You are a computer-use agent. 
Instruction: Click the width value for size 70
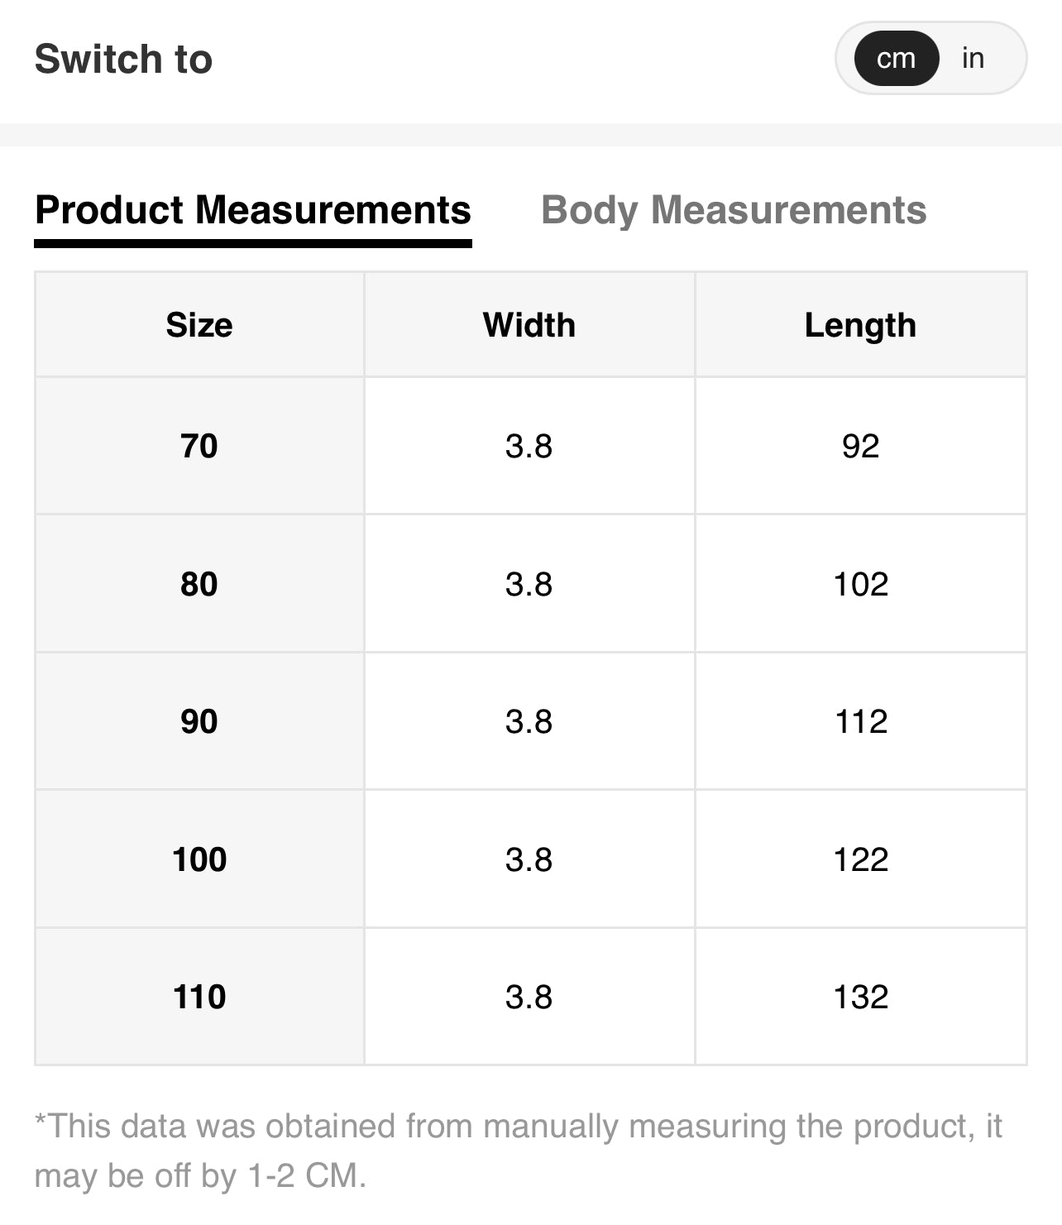(529, 446)
